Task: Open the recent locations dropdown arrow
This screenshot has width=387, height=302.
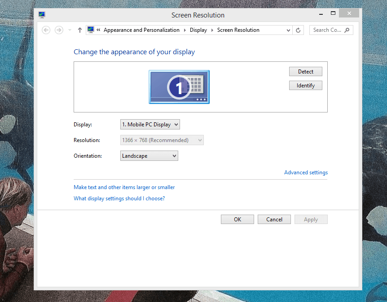Action: [70, 30]
